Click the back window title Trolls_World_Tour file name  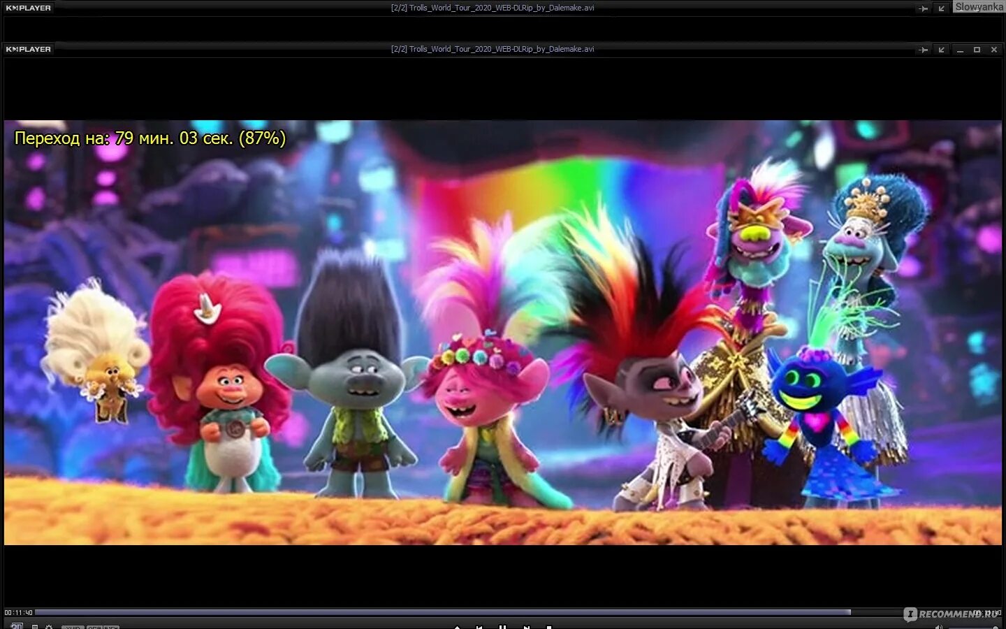pyautogui.click(x=493, y=8)
